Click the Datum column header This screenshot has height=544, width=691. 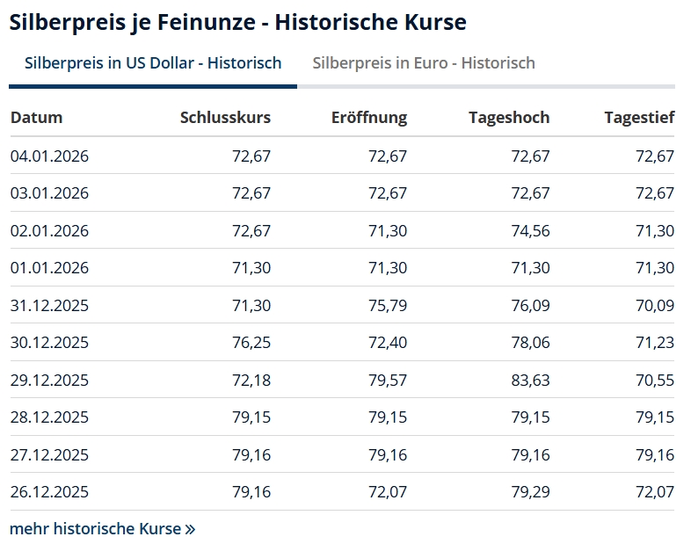pyautogui.click(x=36, y=118)
